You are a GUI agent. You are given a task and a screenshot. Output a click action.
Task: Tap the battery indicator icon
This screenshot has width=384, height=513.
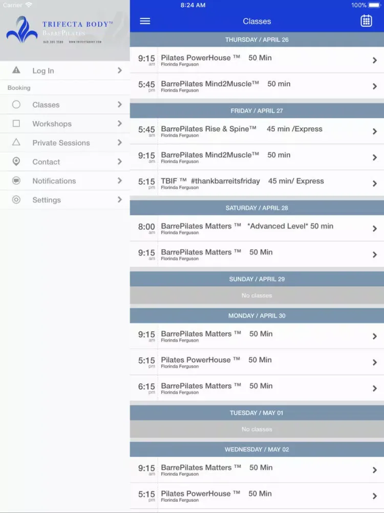(374, 5)
